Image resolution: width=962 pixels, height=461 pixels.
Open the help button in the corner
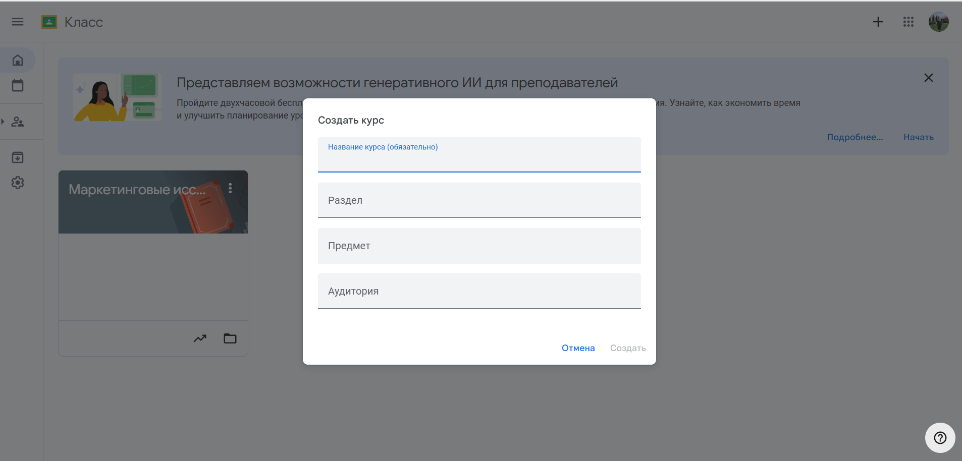[939, 437]
